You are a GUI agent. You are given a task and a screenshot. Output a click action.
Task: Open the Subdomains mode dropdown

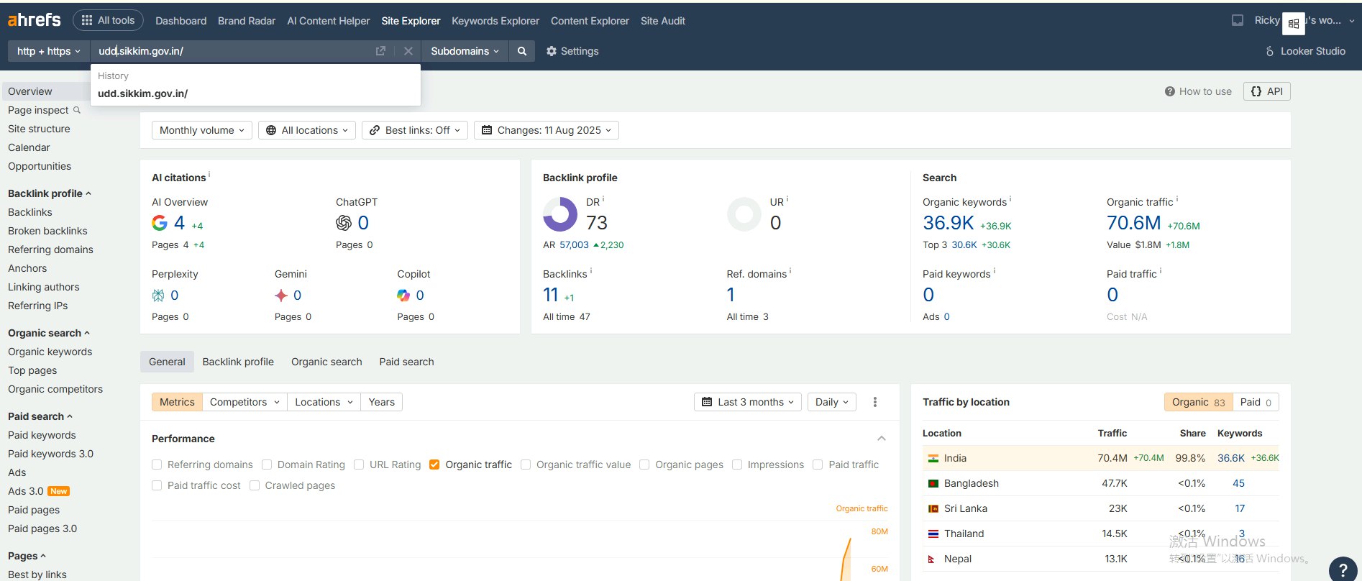pyautogui.click(x=465, y=51)
